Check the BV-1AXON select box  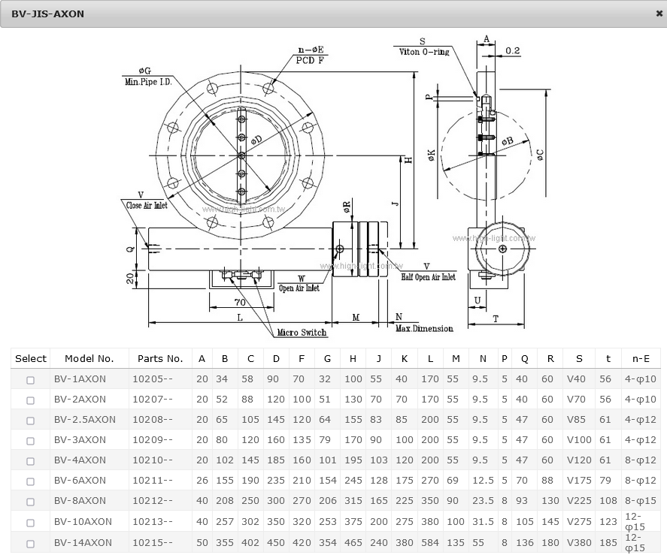coord(30,379)
